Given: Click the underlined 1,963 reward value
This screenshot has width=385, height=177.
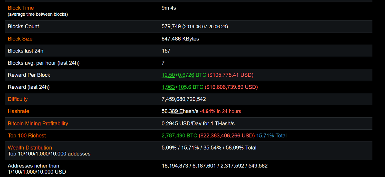Looking at the screenshot, I should [x=168, y=87].
